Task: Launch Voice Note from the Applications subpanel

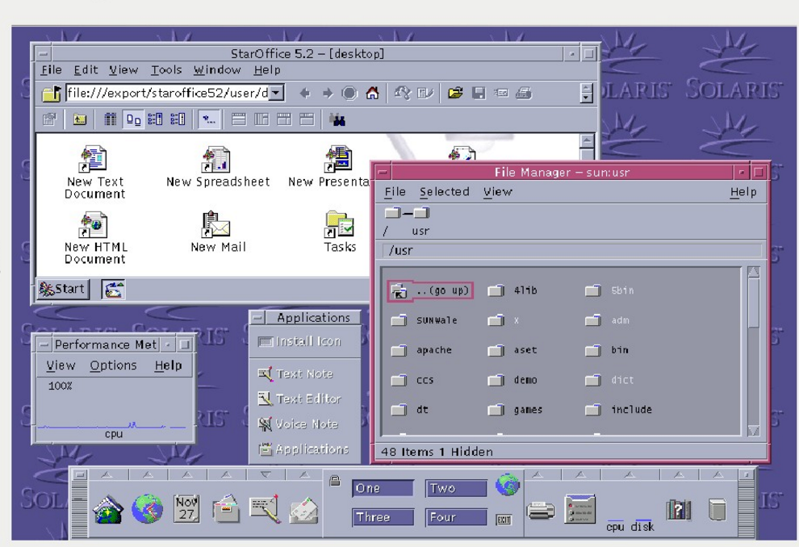Action: coord(298,424)
